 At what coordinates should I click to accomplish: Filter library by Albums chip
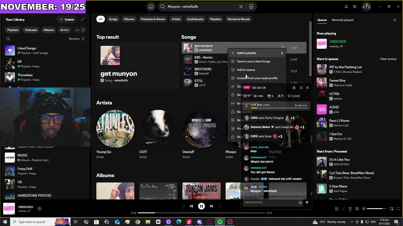pyautogui.click(x=48, y=30)
